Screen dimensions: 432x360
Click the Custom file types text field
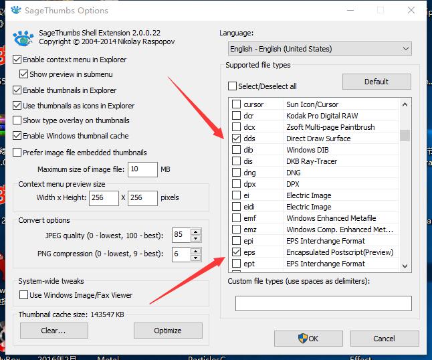point(323,303)
